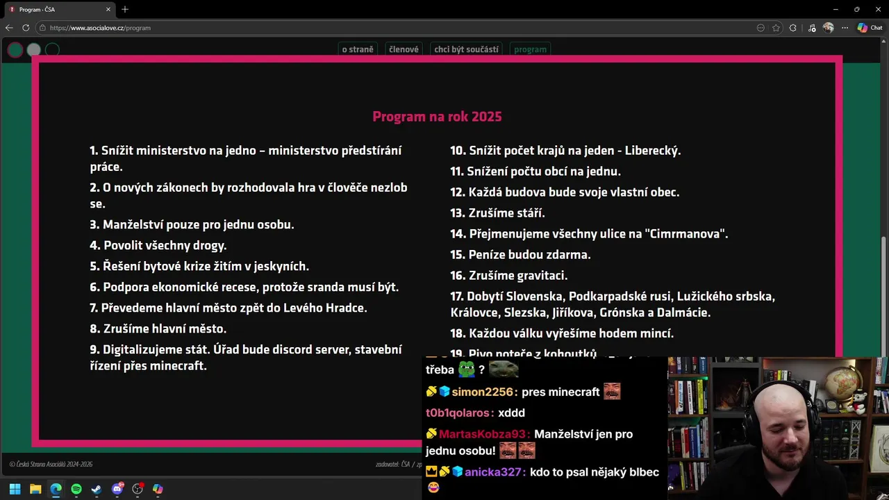Click item '15. Peníze budou zdarma.'

point(520,255)
